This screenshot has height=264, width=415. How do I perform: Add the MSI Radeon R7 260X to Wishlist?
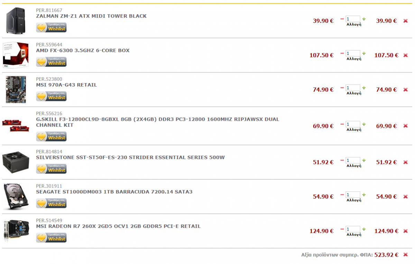(x=51, y=238)
